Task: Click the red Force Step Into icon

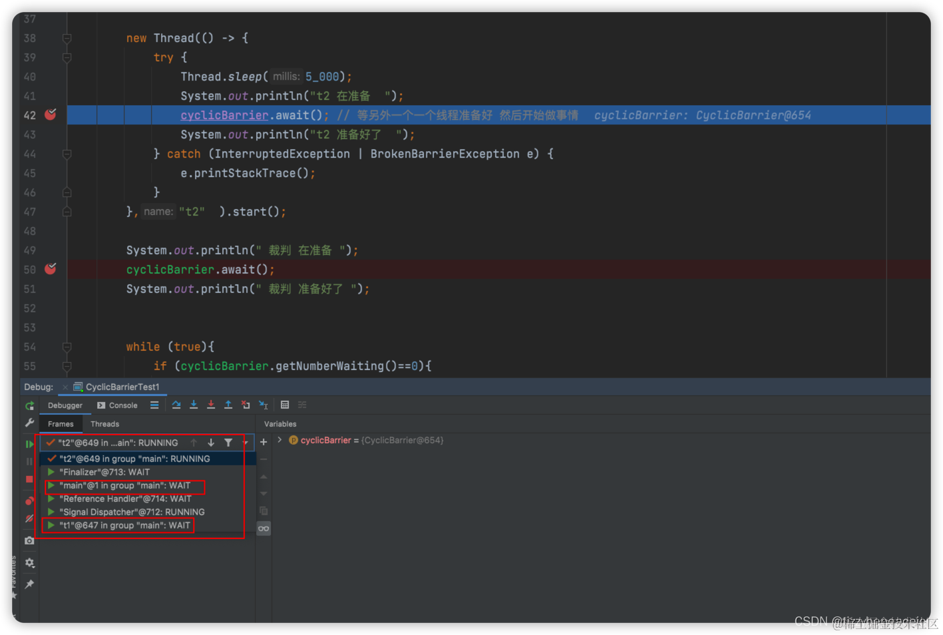Action: tap(211, 405)
